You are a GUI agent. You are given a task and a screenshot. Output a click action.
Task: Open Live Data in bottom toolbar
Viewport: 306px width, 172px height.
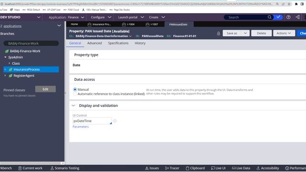(241, 168)
